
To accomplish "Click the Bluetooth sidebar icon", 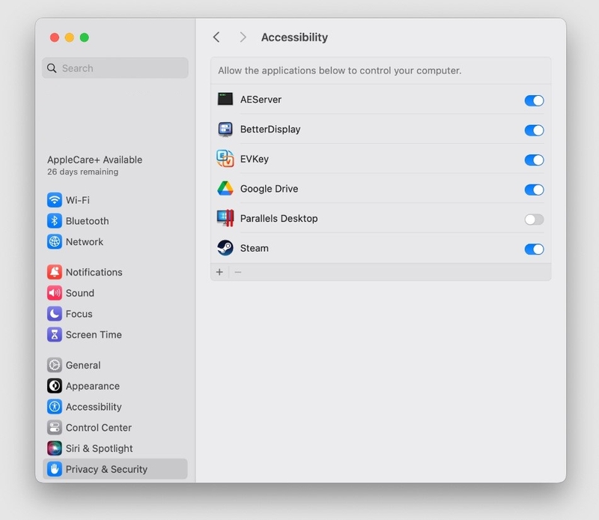I will [x=54, y=220].
